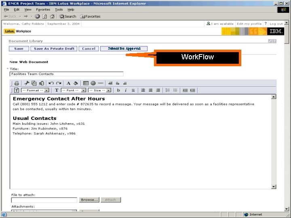291x218 pixels.
Task: Click the Log out link
Action: pos(276,24)
